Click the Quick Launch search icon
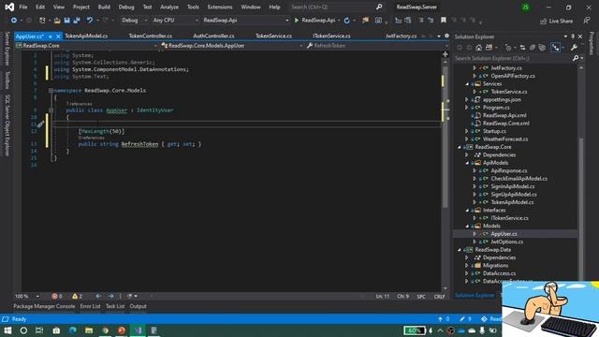This screenshot has height=337, width=599. pyautogui.click(x=379, y=7)
